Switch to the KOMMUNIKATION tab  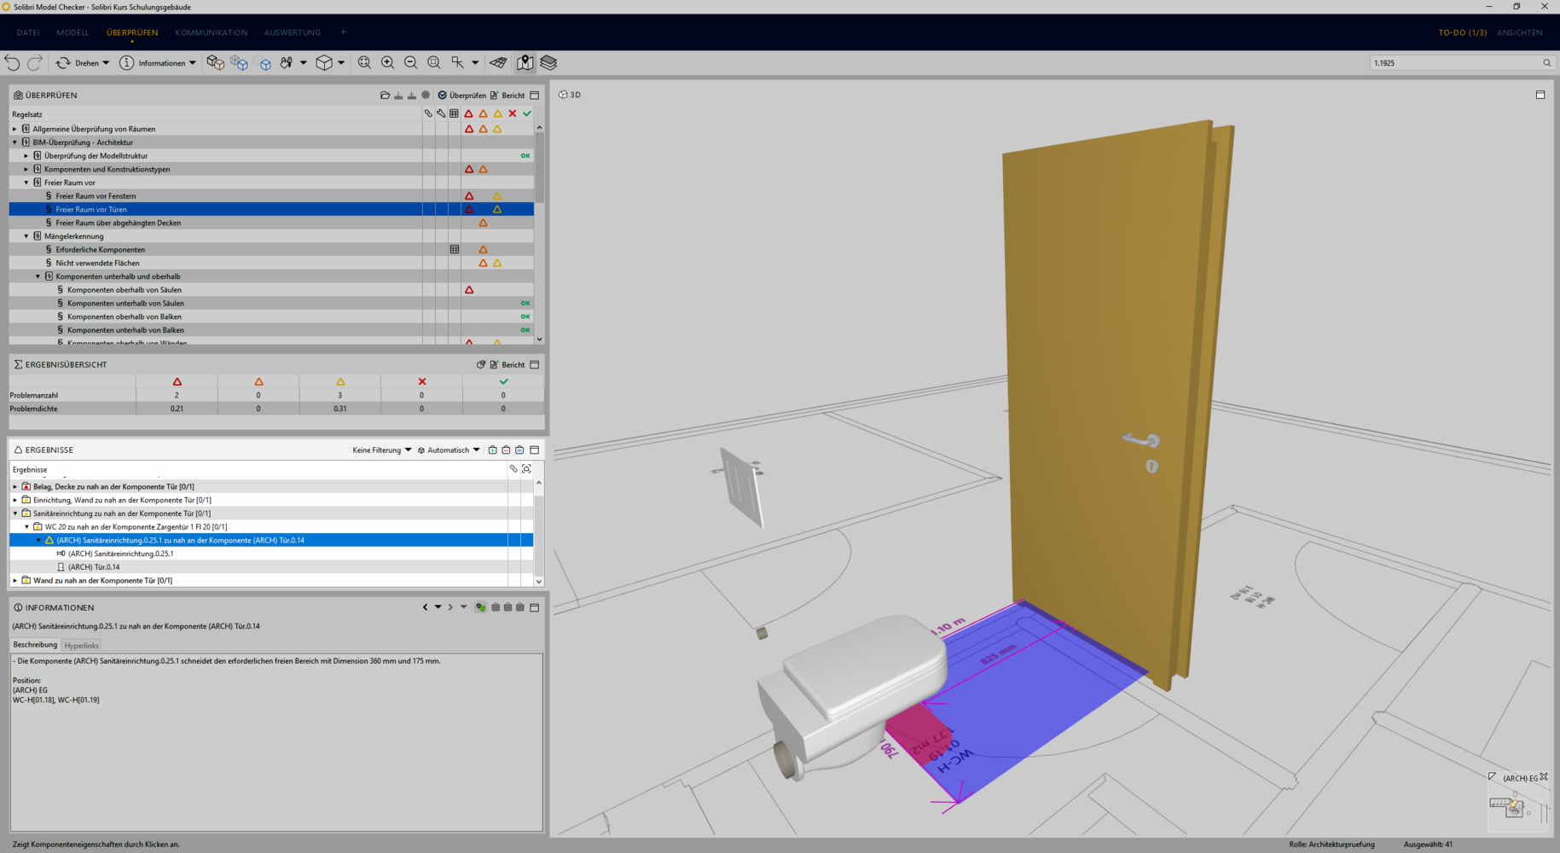pyautogui.click(x=212, y=32)
